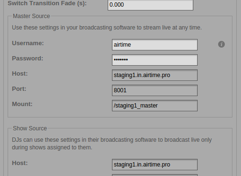Click the Master Source Host field
Image resolution: width=241 pixels, height=176 pixels.
click(x=155, y=75)
